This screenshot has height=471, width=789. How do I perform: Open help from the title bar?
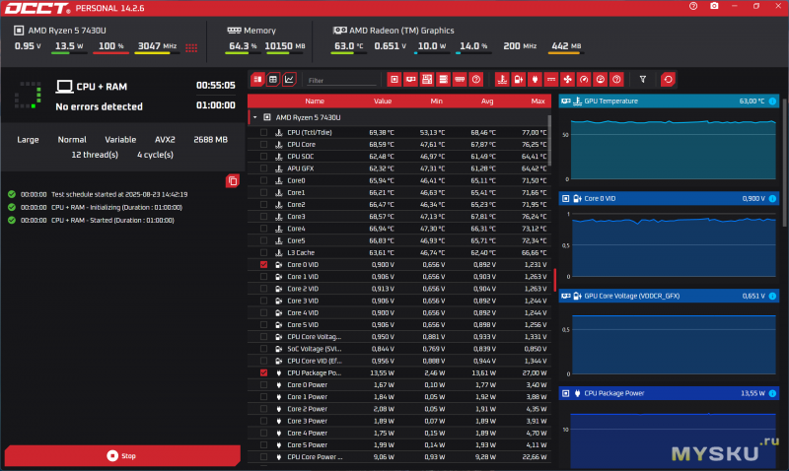[x=693, y=6]
